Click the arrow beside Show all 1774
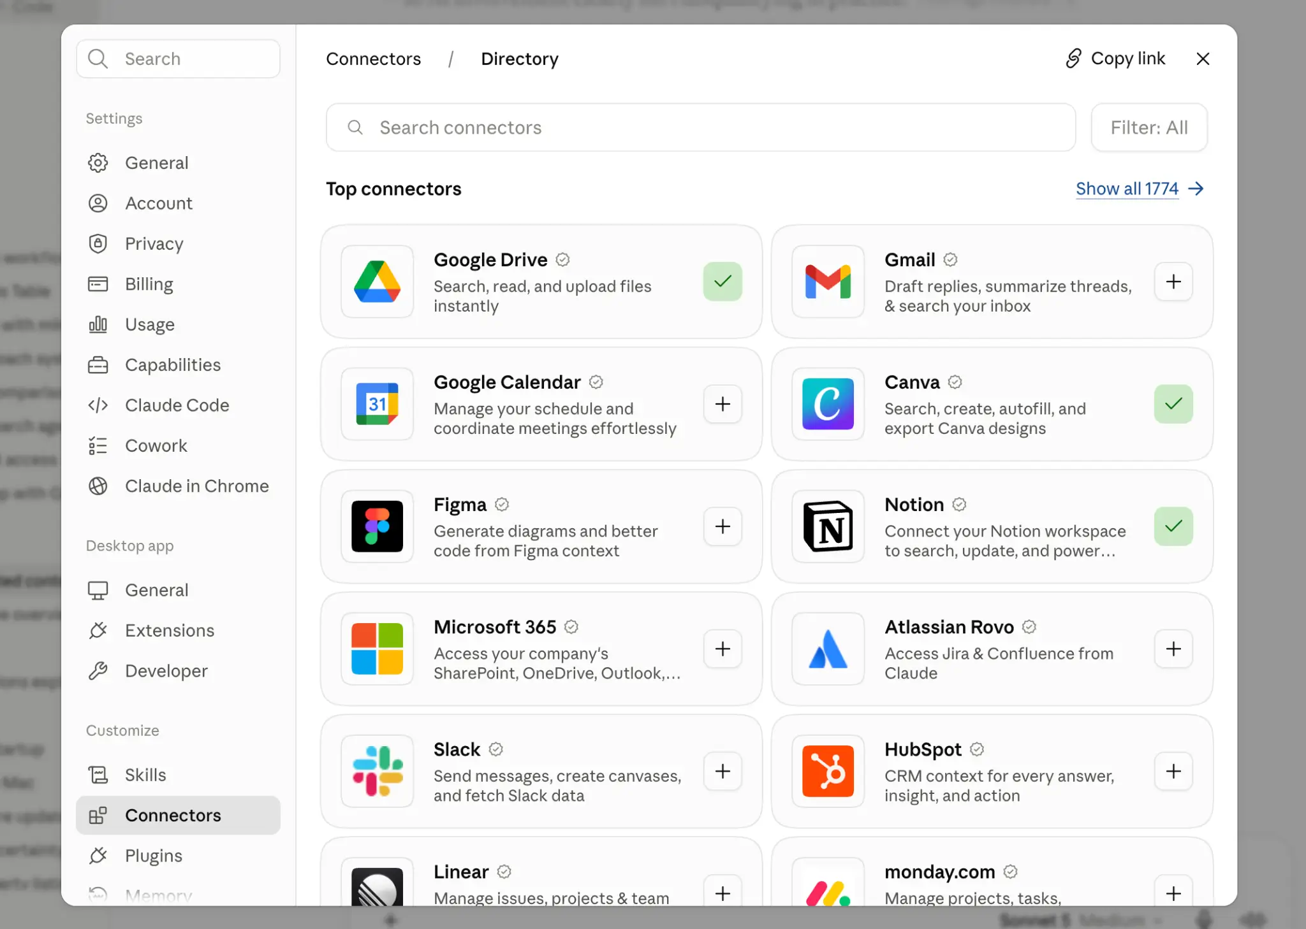The width and height of the screenshot is (1306, 929). 1196,189
